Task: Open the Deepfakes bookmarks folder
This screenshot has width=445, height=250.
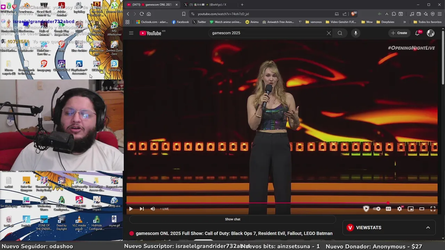Action: 385,22
